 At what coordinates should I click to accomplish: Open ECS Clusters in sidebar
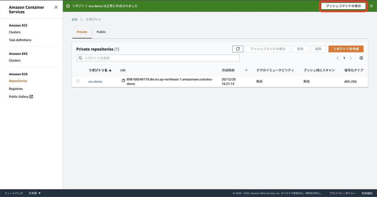point(14,32)
